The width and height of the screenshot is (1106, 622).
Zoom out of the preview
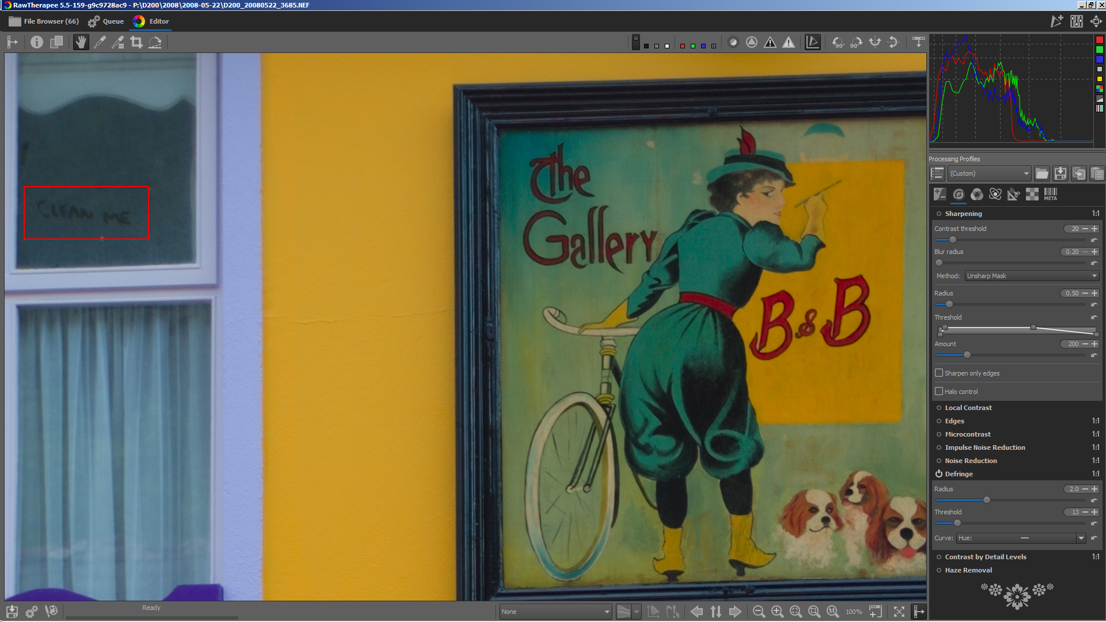(x=759, y=612)
